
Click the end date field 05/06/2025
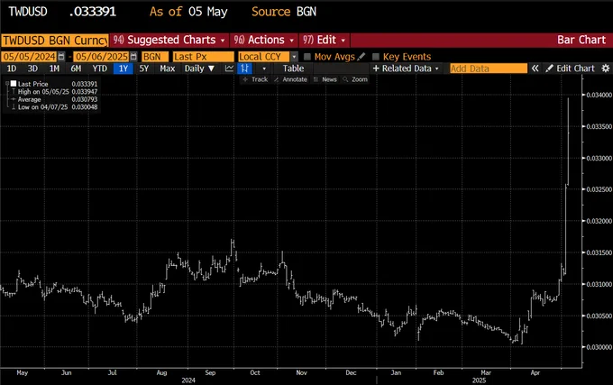[x=102, y=57]
